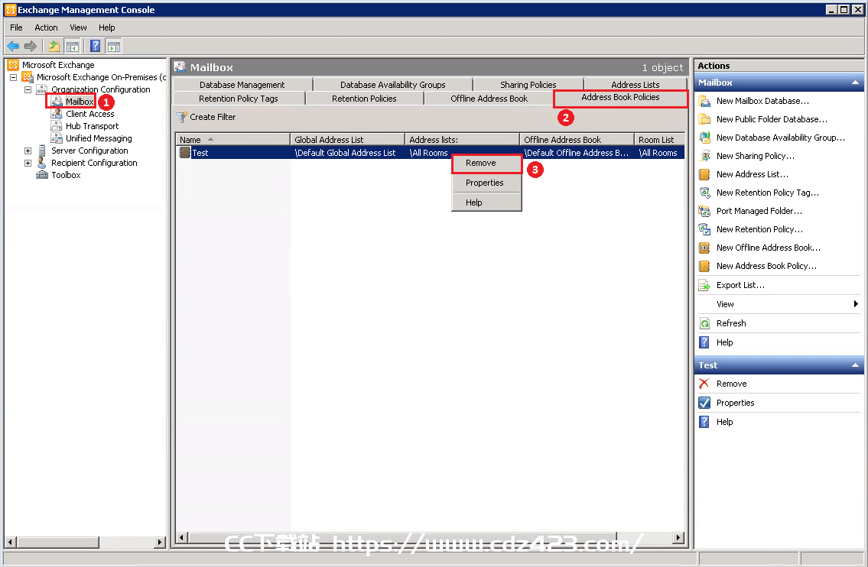868x567 pixels.
Task: Sort by the Room List column
Action: pos(659,139)
